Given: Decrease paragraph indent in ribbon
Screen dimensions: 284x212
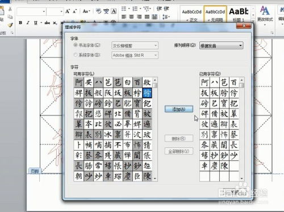Looking at the screenshot, I should pos(159,9).
